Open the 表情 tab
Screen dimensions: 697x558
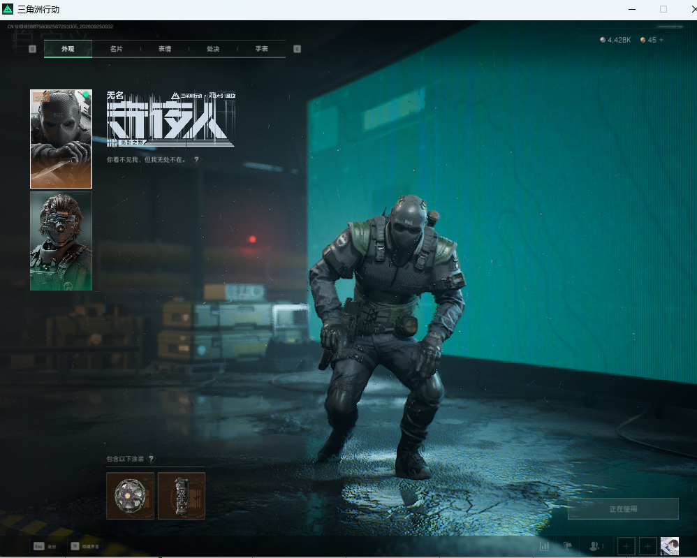(165, 49)
